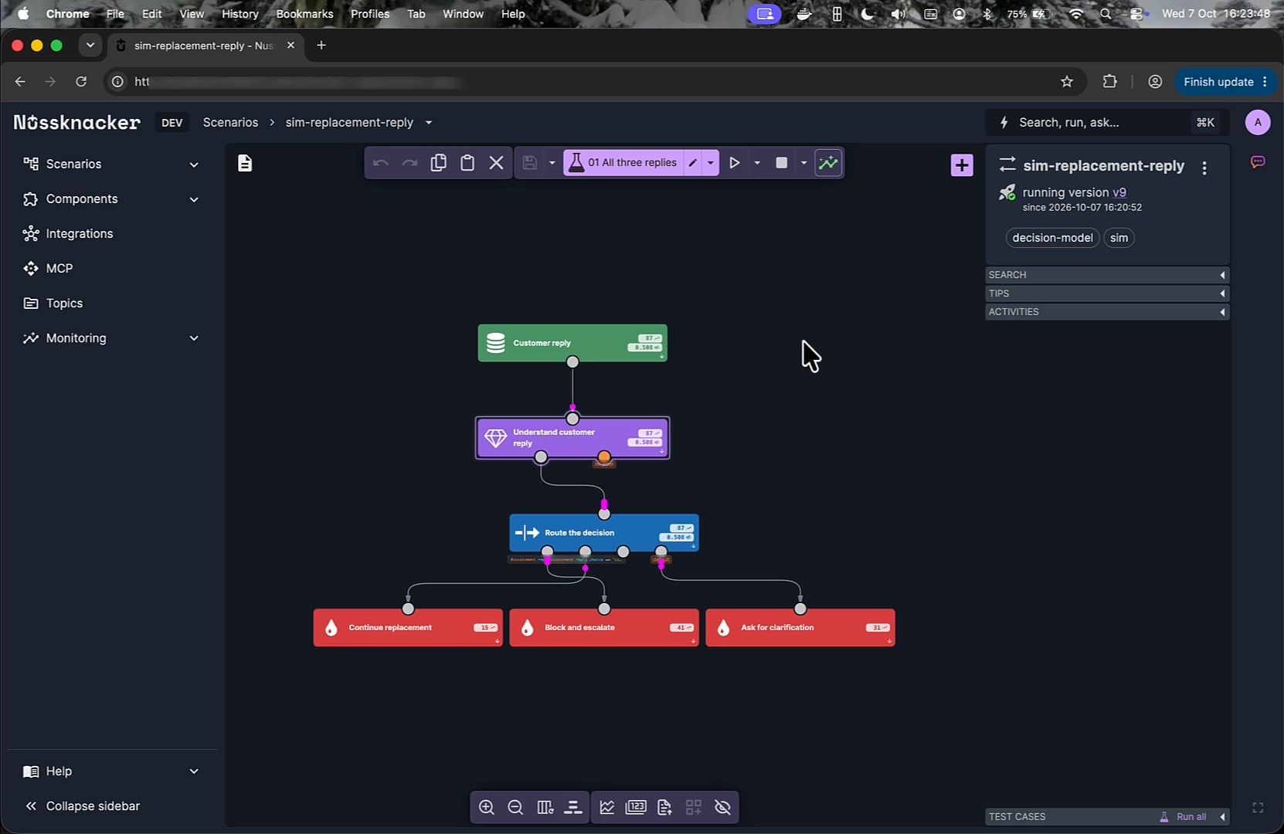Click the paste clipboard icon
The height and width of the screenshot is (834, 1284).
coord(467,163)
